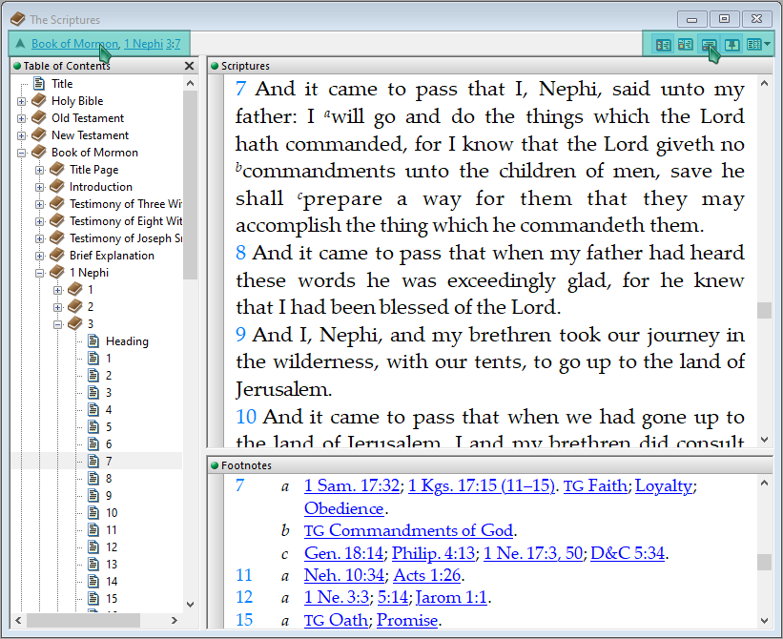The image size is (783, 639).
Task: Click the Footnotes pane scrollbar thumb
Action: point(764,562)
